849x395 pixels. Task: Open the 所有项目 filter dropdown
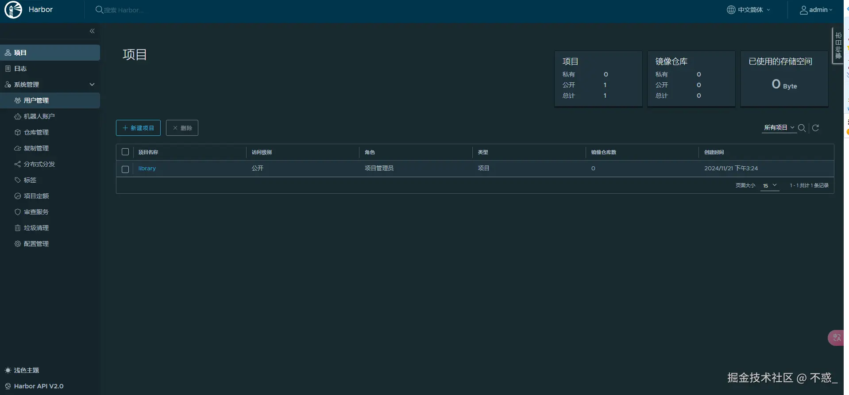[x=779, y=127]
